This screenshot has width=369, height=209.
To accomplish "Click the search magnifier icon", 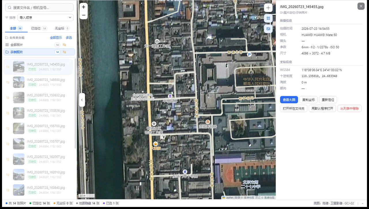I will point(10,8).
